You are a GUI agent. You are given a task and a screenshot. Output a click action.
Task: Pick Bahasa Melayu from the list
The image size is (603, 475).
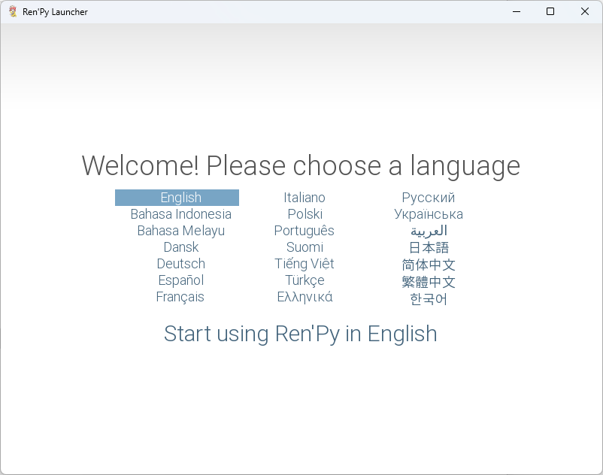pos(180,231)
